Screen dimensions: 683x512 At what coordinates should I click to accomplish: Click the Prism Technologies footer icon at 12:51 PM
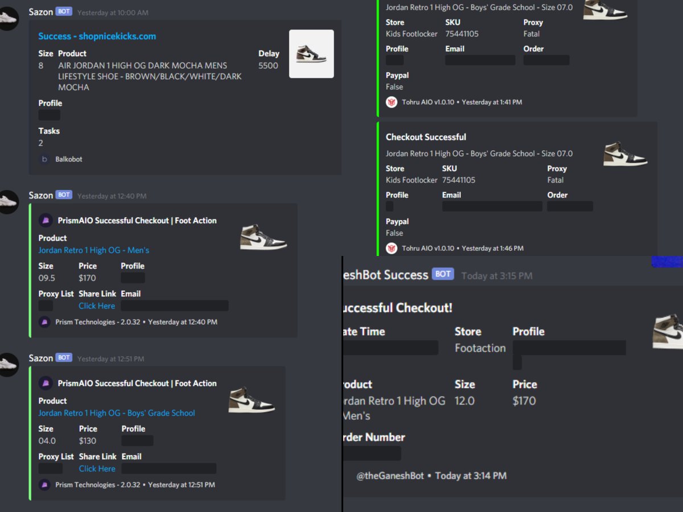(x=44, y=485)
